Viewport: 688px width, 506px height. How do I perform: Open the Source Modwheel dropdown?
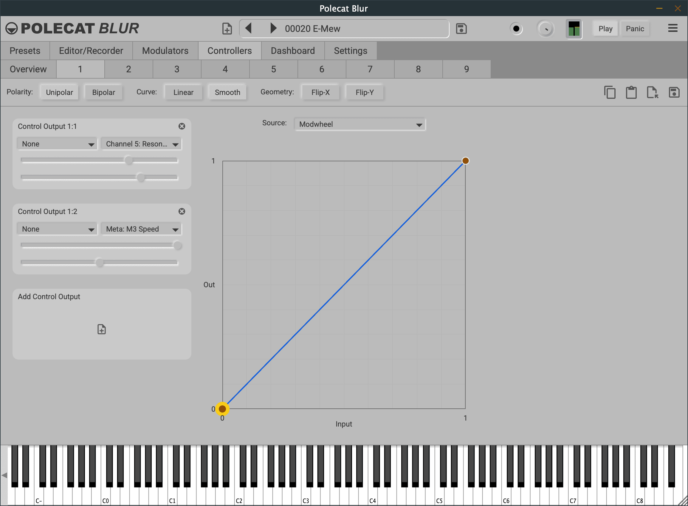(360, 124)
